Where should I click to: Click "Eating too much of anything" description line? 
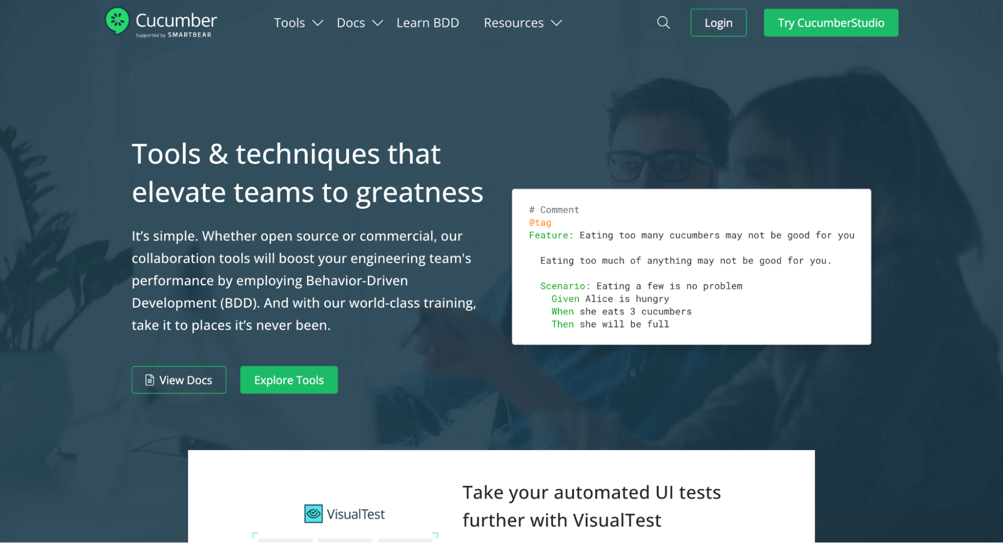click(685, 260)
